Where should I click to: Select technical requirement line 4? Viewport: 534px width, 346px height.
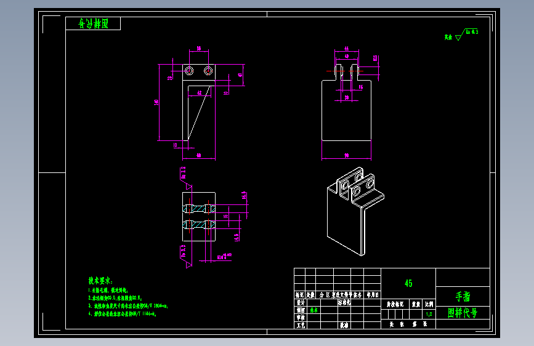(123, 313)
